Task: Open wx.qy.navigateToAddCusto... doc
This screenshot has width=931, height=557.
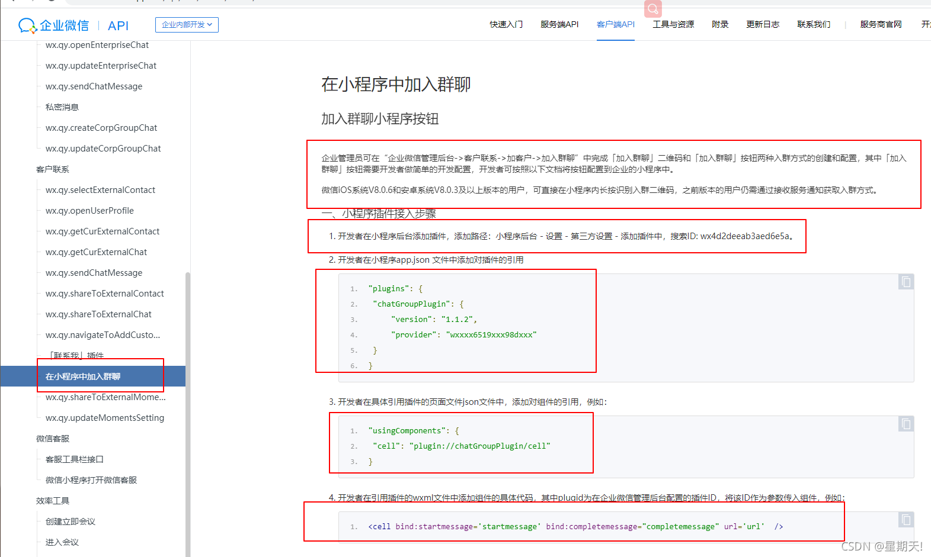Action: (x=103, y=335)
